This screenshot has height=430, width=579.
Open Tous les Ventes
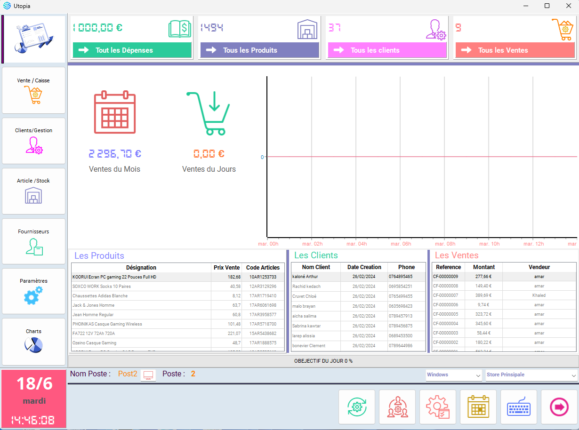coord(515,50)
